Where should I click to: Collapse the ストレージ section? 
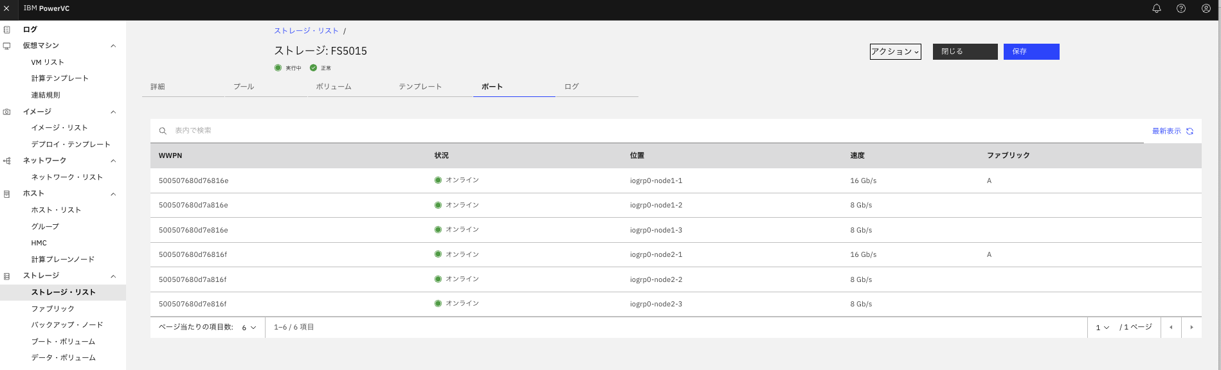click(113, 276)
